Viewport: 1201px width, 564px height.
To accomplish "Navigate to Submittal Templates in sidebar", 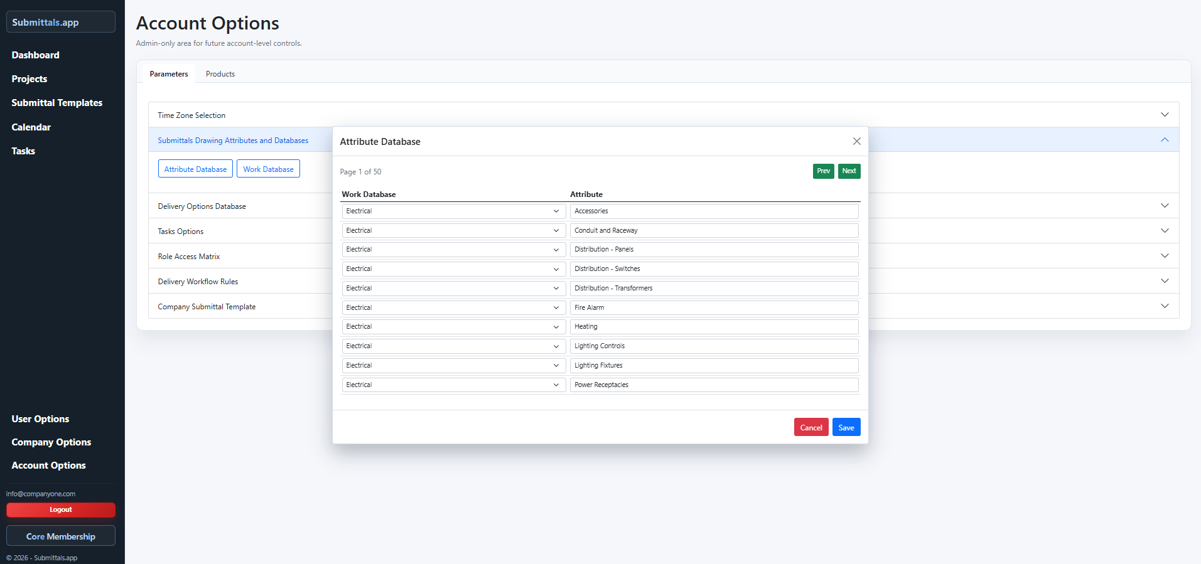I will tap(57, 103).
